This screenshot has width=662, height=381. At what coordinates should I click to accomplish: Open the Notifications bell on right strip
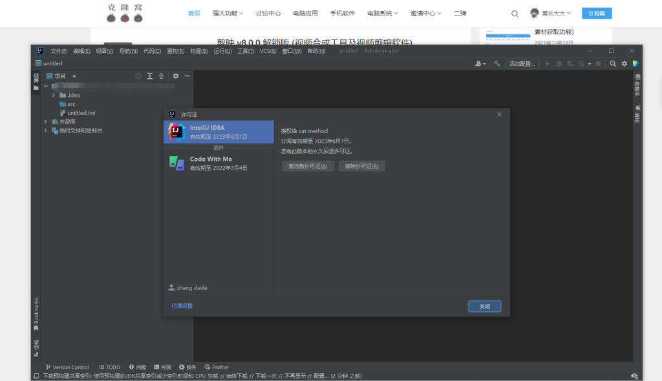(x=637, y=114)
